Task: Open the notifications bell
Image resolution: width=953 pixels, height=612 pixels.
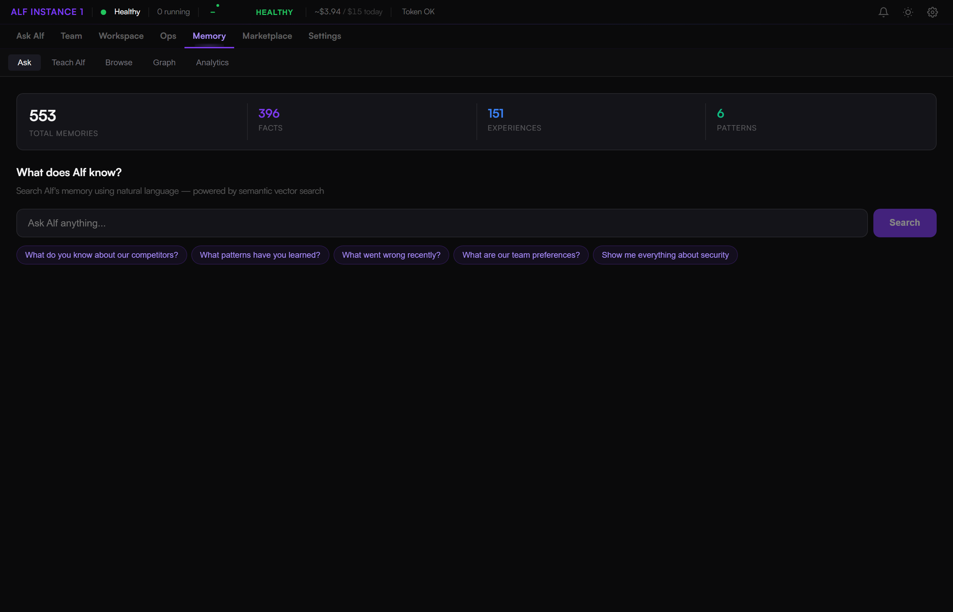Action: (883, 12)
